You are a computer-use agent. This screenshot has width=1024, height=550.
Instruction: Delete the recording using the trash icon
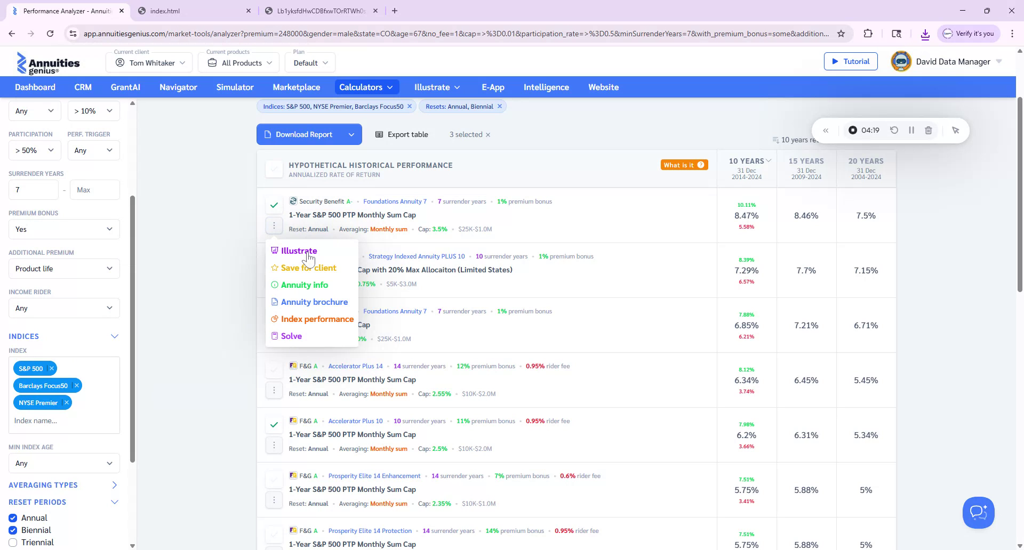[929, 130]
